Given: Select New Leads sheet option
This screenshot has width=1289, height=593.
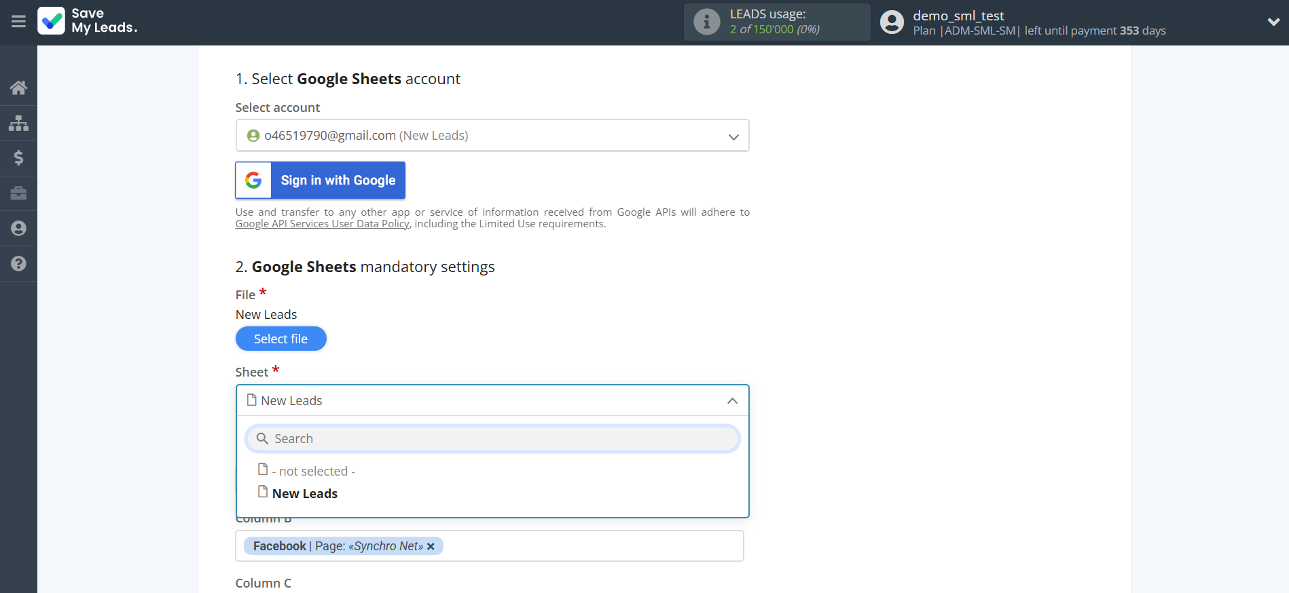Looking at the screenshot, I should point(304,493).
